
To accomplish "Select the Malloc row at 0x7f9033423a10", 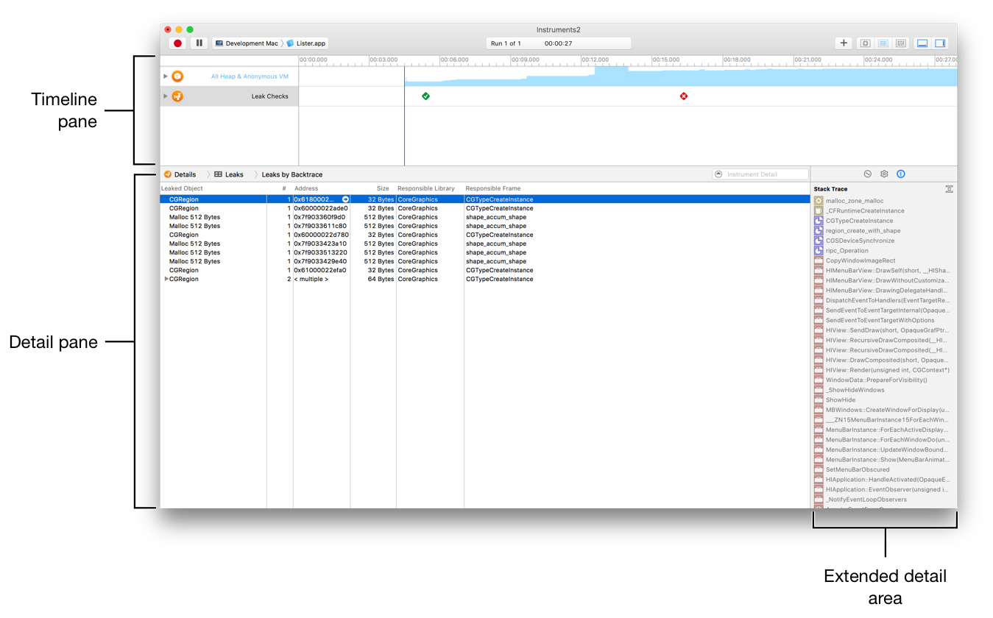I will [485, 244].
